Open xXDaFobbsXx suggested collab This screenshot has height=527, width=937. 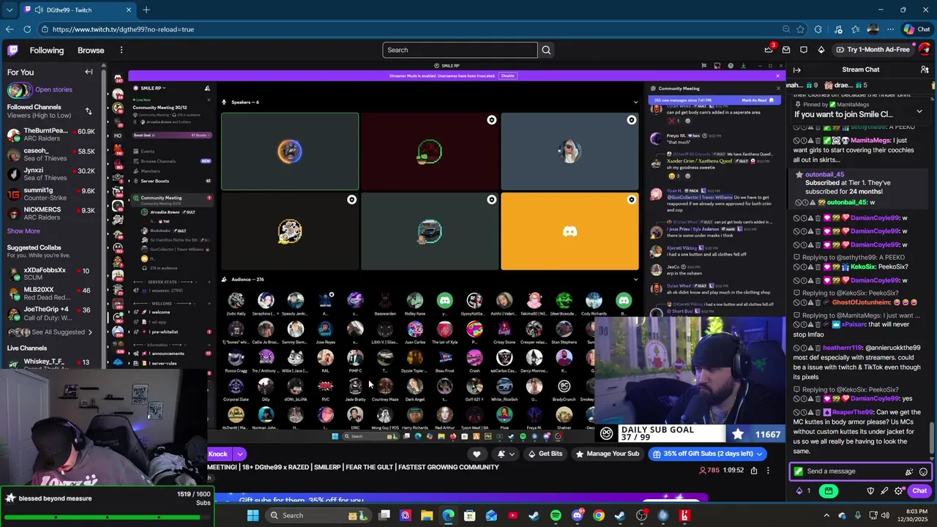point(51,274)
